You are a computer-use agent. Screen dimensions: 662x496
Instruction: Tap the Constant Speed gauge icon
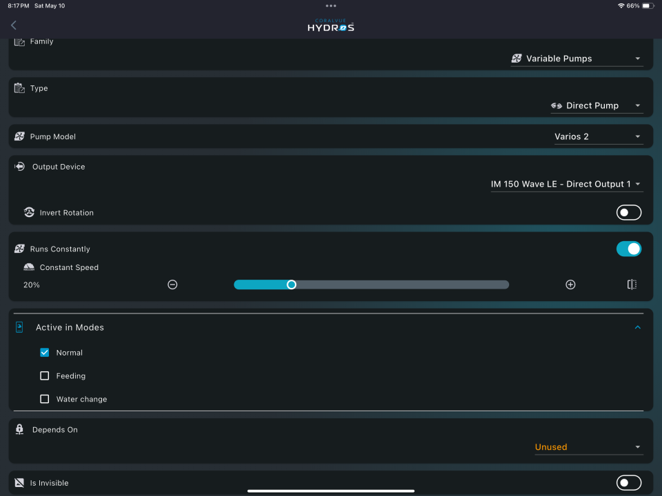point(29,267)
